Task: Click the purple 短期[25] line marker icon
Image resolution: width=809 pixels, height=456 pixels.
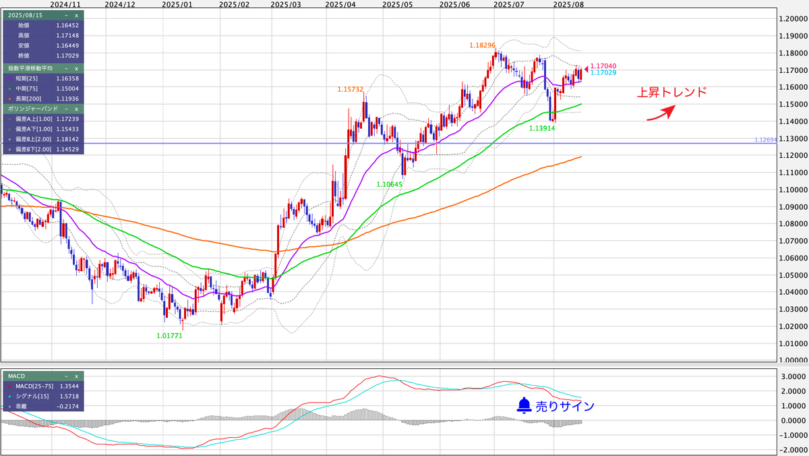Action: click(10, 78)
